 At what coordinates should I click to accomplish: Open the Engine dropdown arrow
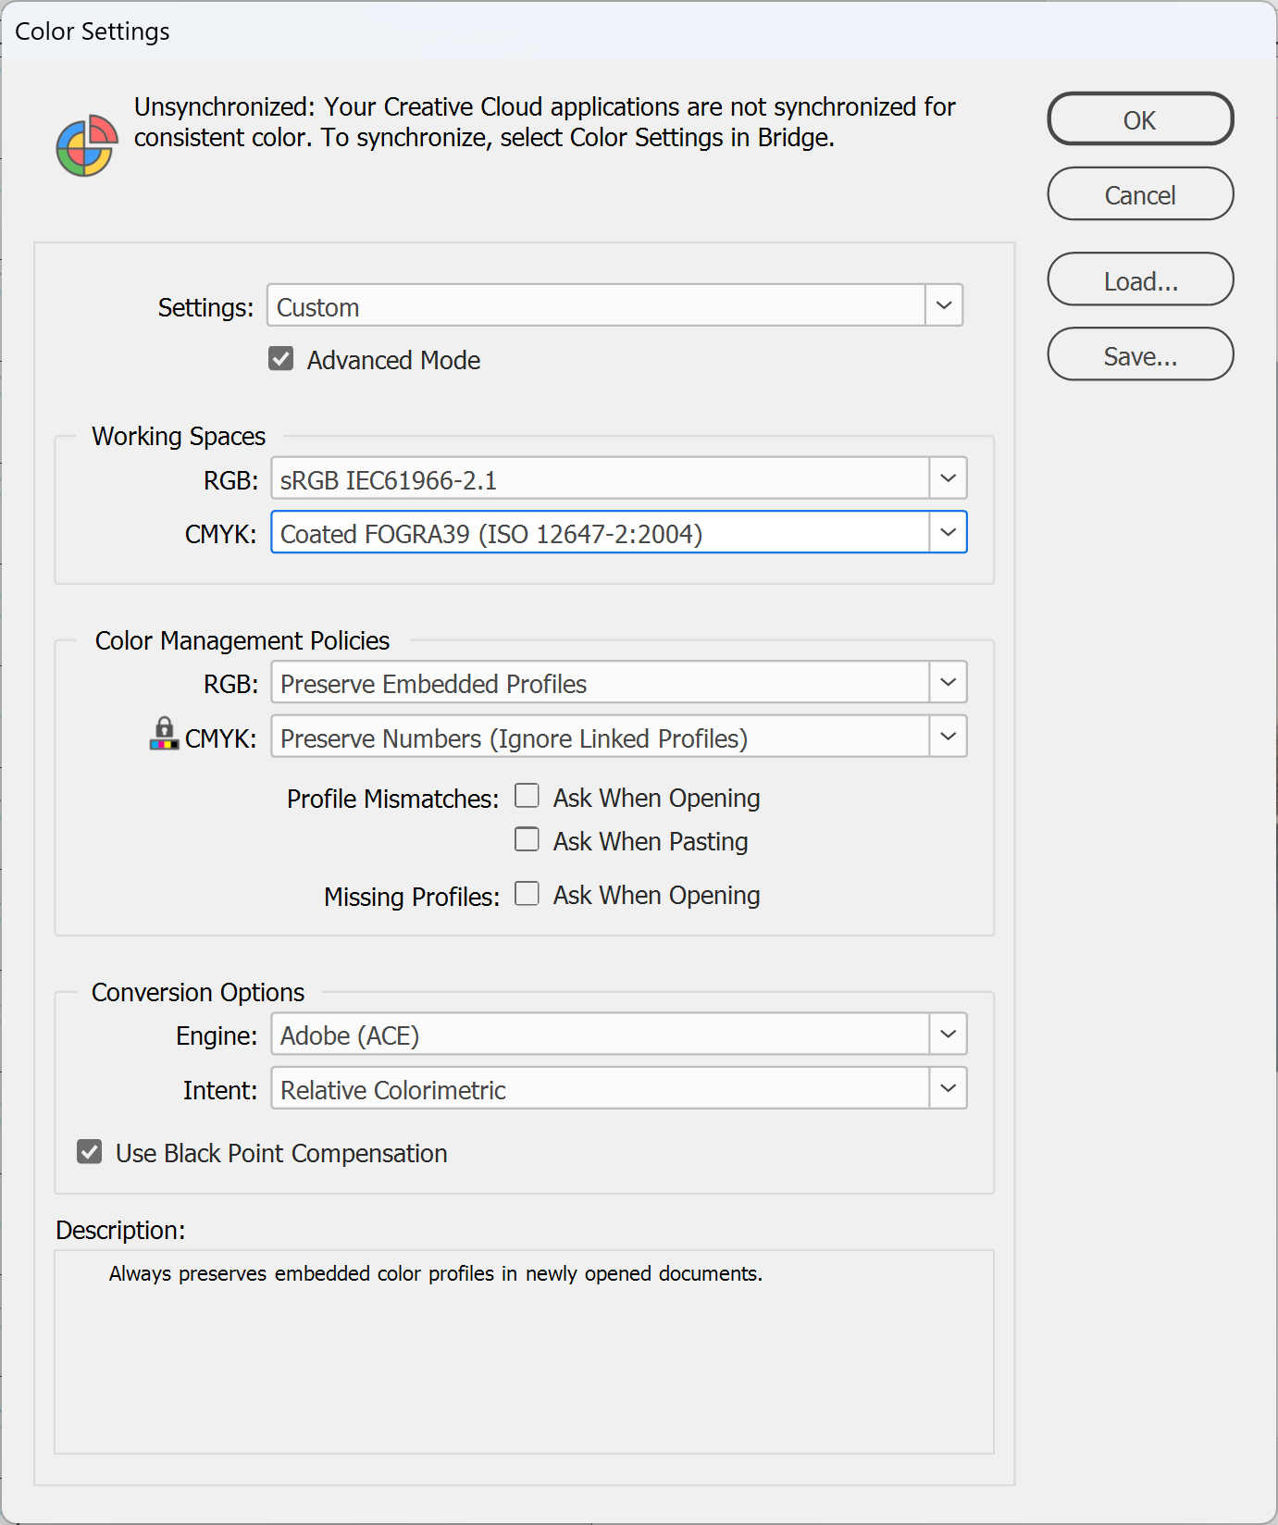tap(948, 1034)
